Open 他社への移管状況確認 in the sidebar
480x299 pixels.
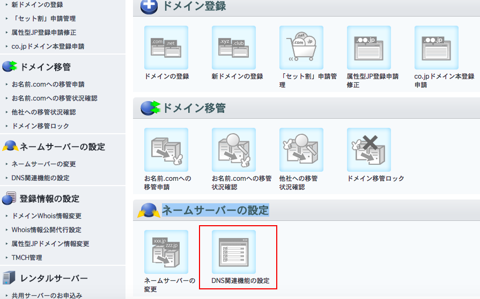[x=43, y=112]
